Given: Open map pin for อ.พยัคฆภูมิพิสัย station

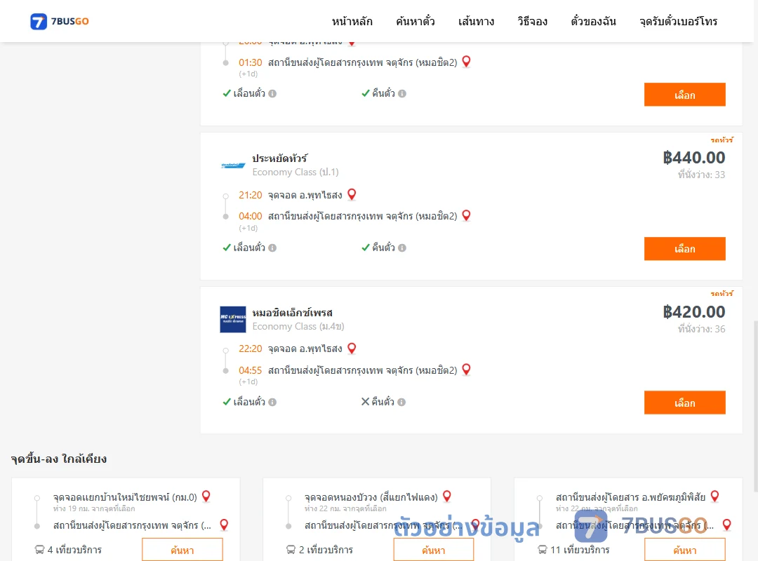Looking at the screenshot, I should (x=715, y=496).
